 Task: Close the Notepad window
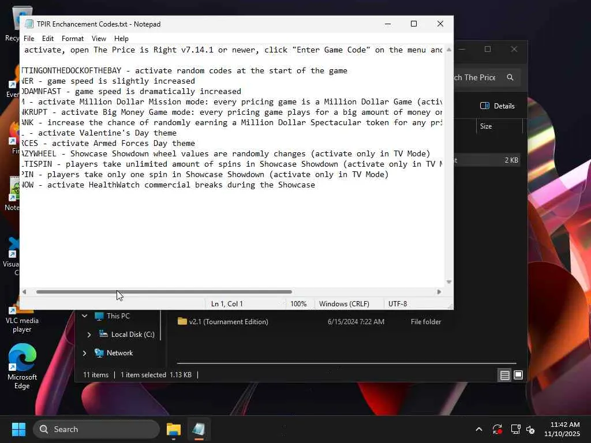[440, 24]
